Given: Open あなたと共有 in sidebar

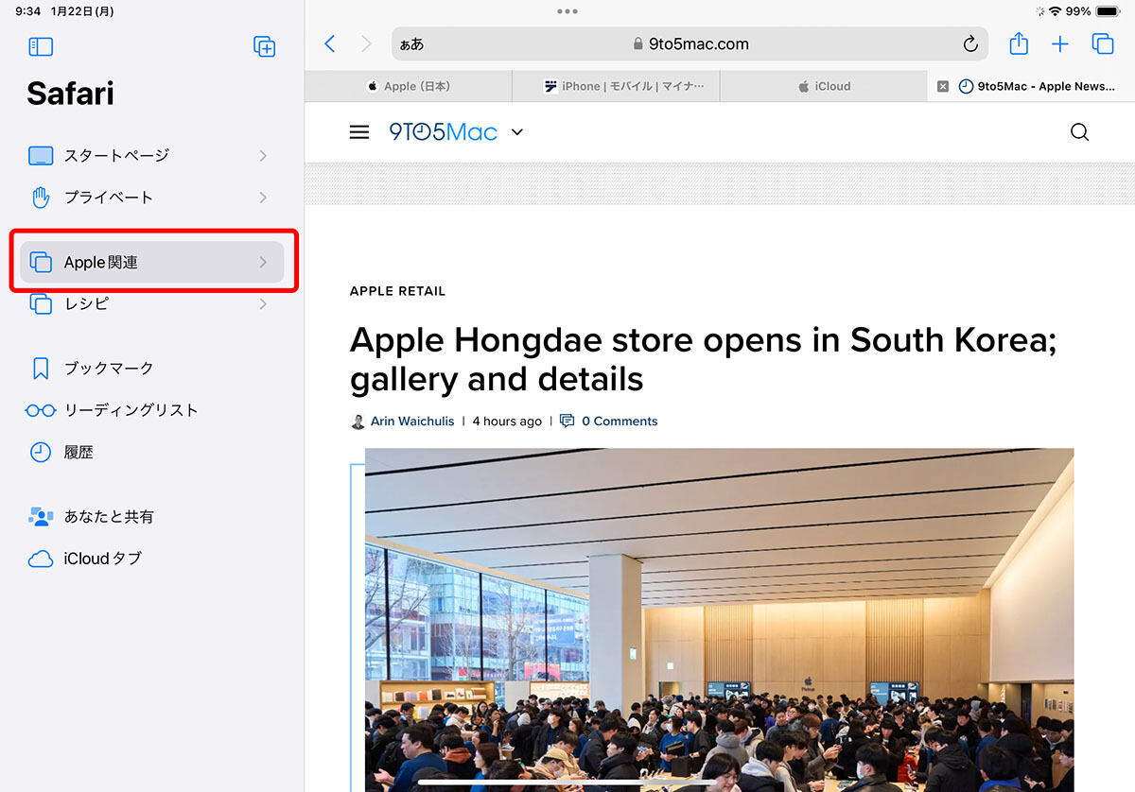Looking at the screenshot, I should click(151, 516).
